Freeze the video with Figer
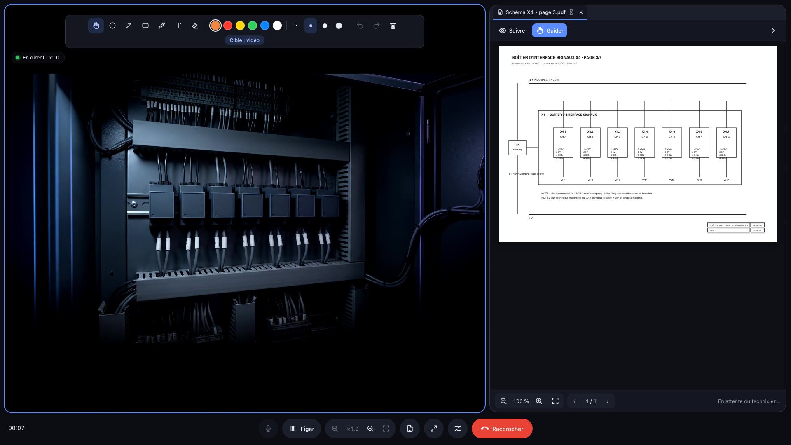 coord(302,429)
